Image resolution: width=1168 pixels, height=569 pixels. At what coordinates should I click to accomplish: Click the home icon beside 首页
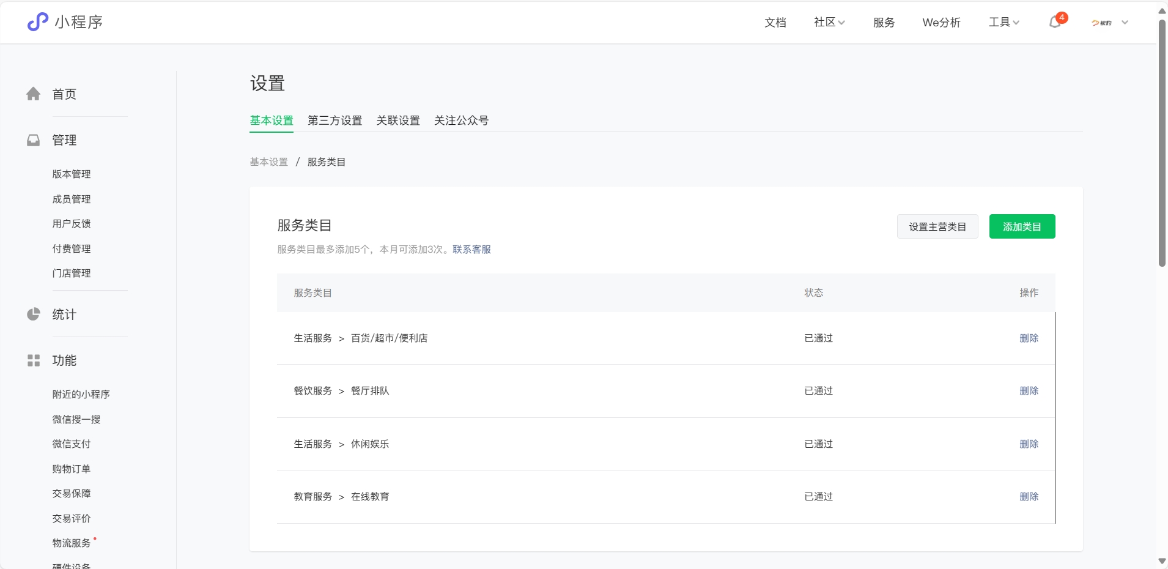tap(34, 94)
